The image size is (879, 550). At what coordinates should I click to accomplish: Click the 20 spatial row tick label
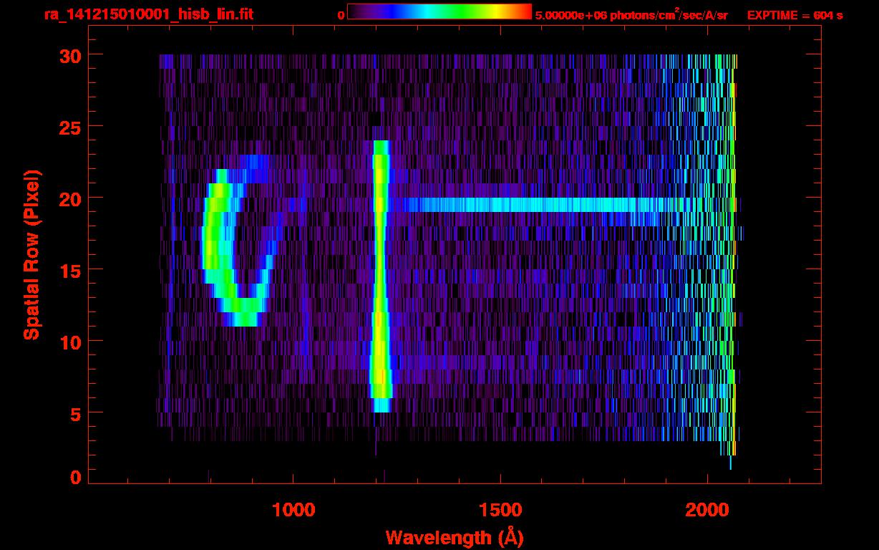70,198
